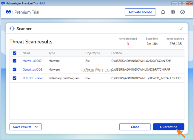Toggle the select-all checkbox in header row
Image resolution: width=194 pixels, height=140 pixels.
tap(15, 53)
